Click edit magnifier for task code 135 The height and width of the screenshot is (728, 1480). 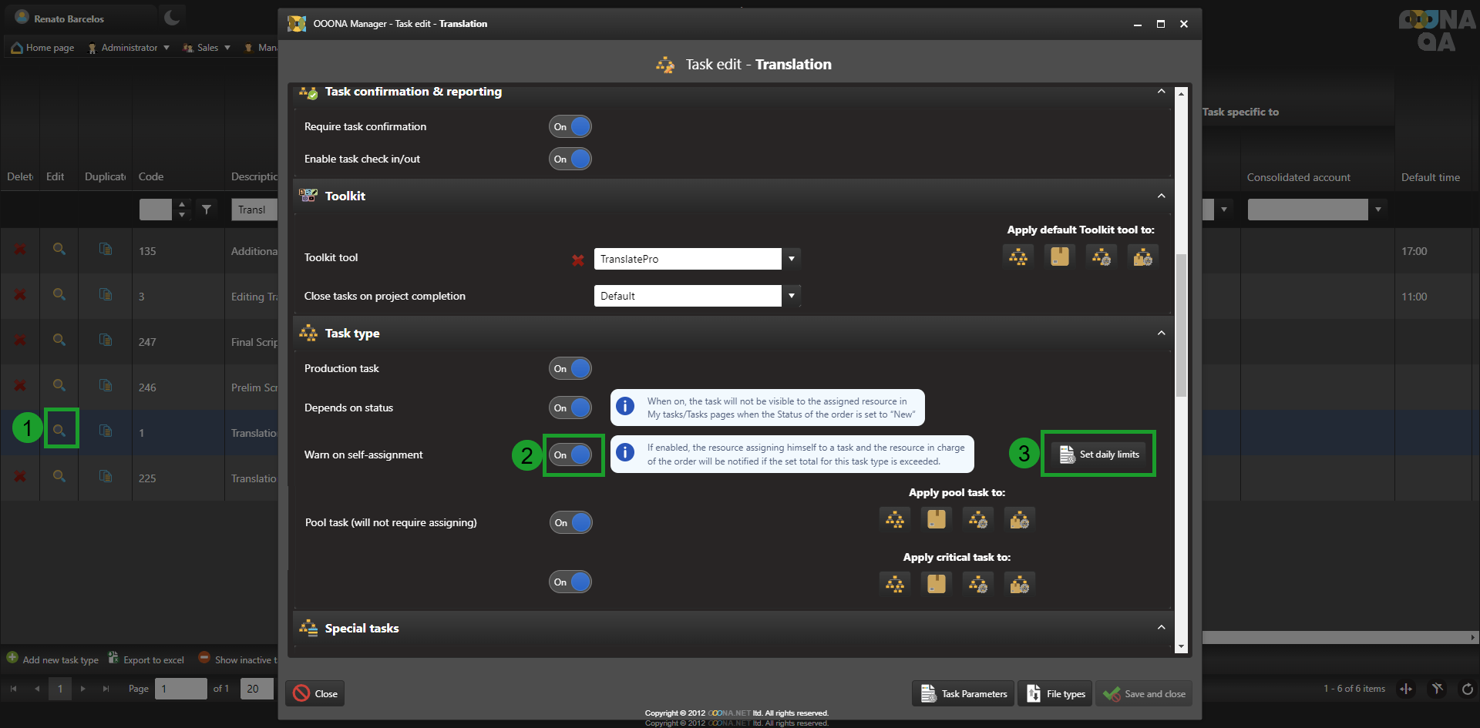[59, 250]
